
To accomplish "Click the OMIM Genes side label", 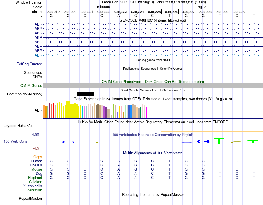I will pyautogui.click(x=31, y=85).
